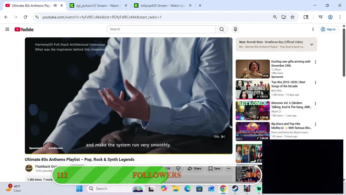Click the YouTube search input field
The image size is (346, 195).
161,29
